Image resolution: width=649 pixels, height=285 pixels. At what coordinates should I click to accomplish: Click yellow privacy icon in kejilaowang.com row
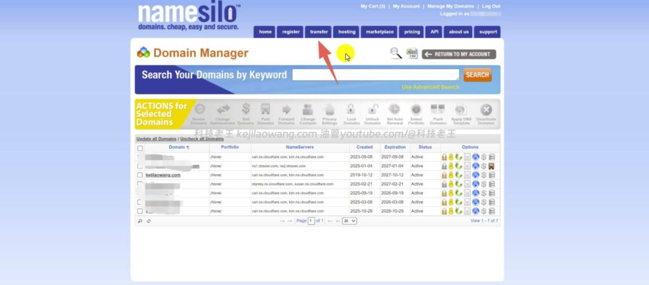click(x=451, y=175)
